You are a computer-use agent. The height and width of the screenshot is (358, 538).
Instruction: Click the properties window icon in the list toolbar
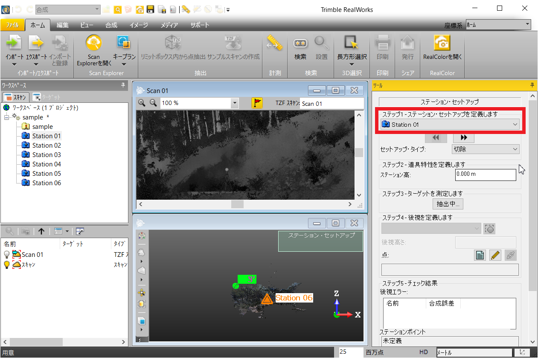click(79, 231)
